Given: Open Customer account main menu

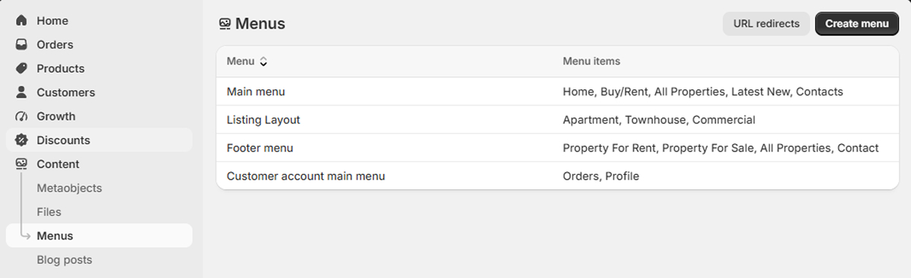Looking at the screenshot, I should pyautogui.click(x=557, y=176).
